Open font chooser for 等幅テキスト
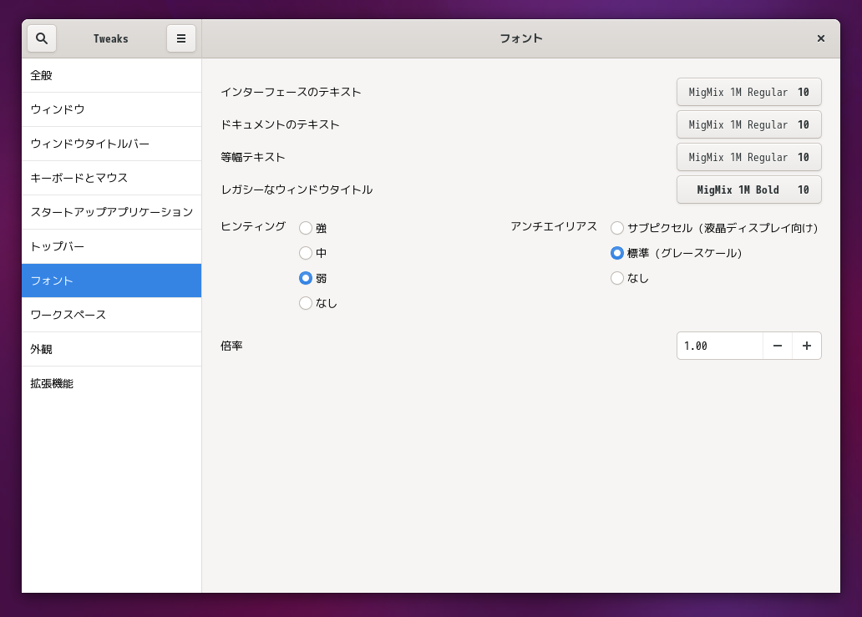 coord(748,157)
